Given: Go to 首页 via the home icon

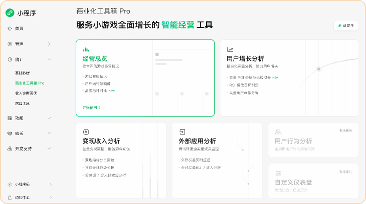Looking at the screenshot, I should (x=10, y=28).
